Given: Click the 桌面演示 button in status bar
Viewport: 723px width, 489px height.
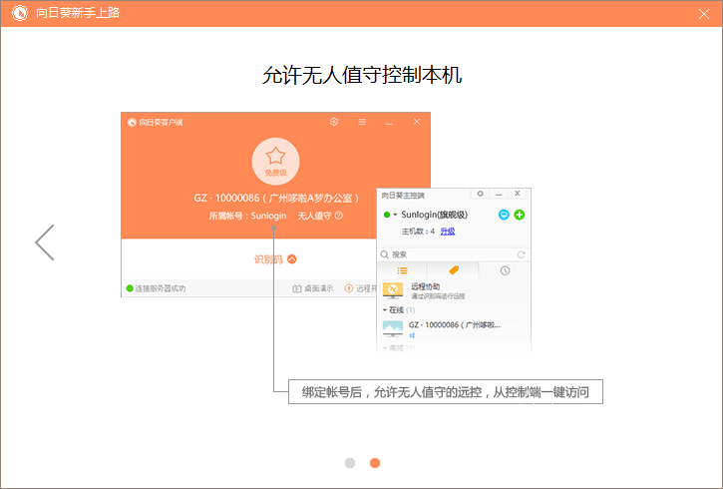Looking at the screenshot, I should (x=314, y=288).
